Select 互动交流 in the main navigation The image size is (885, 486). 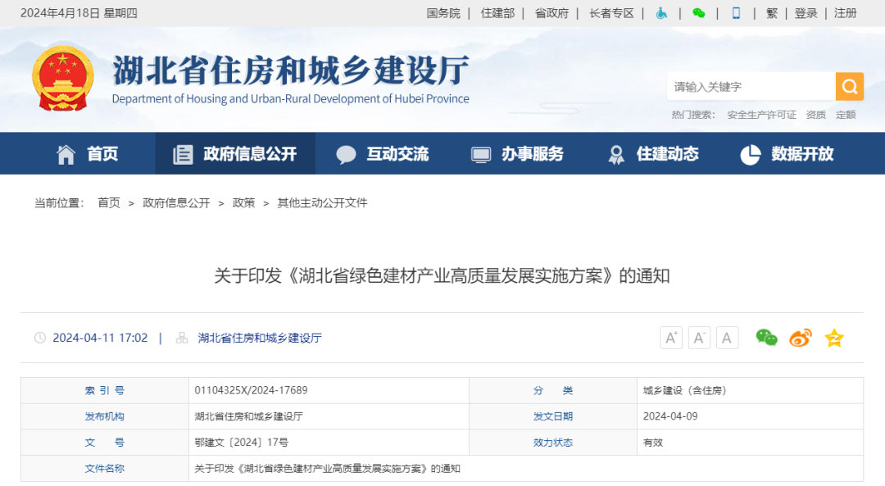[x=383, y=154]
